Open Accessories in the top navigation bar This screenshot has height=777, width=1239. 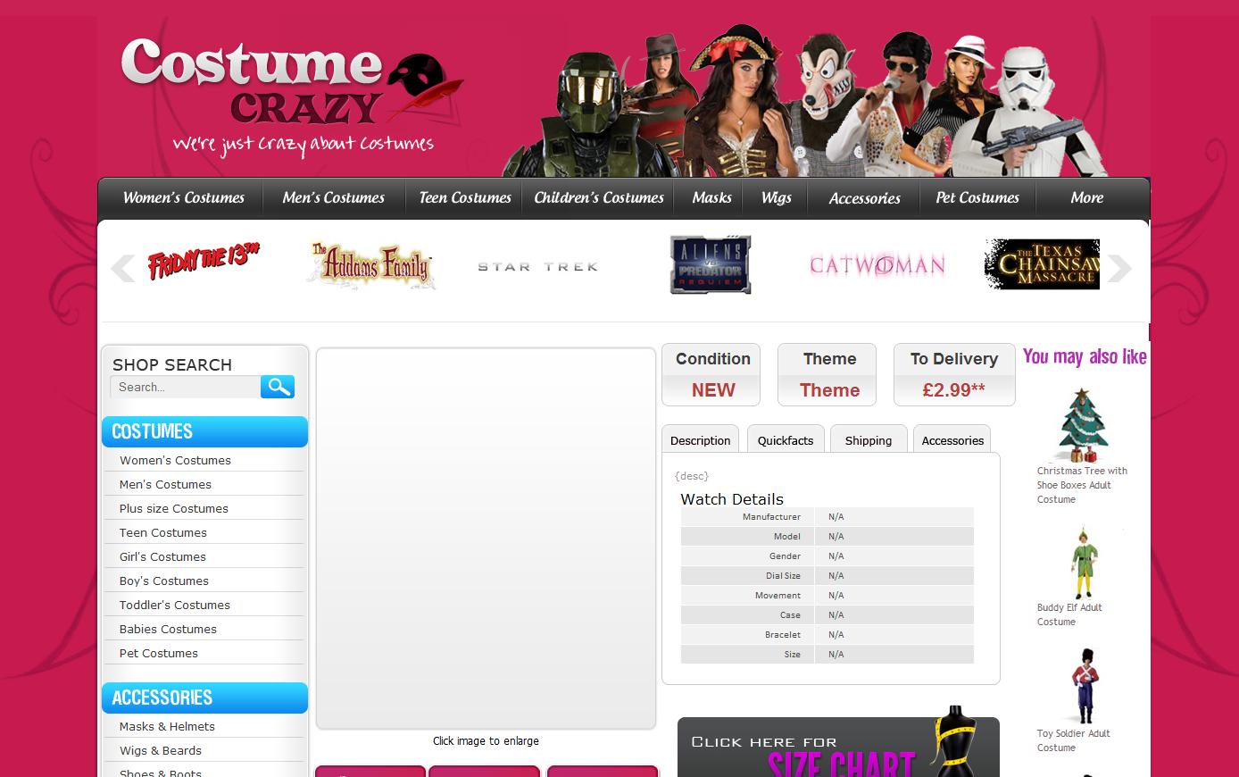coord(864,197)
